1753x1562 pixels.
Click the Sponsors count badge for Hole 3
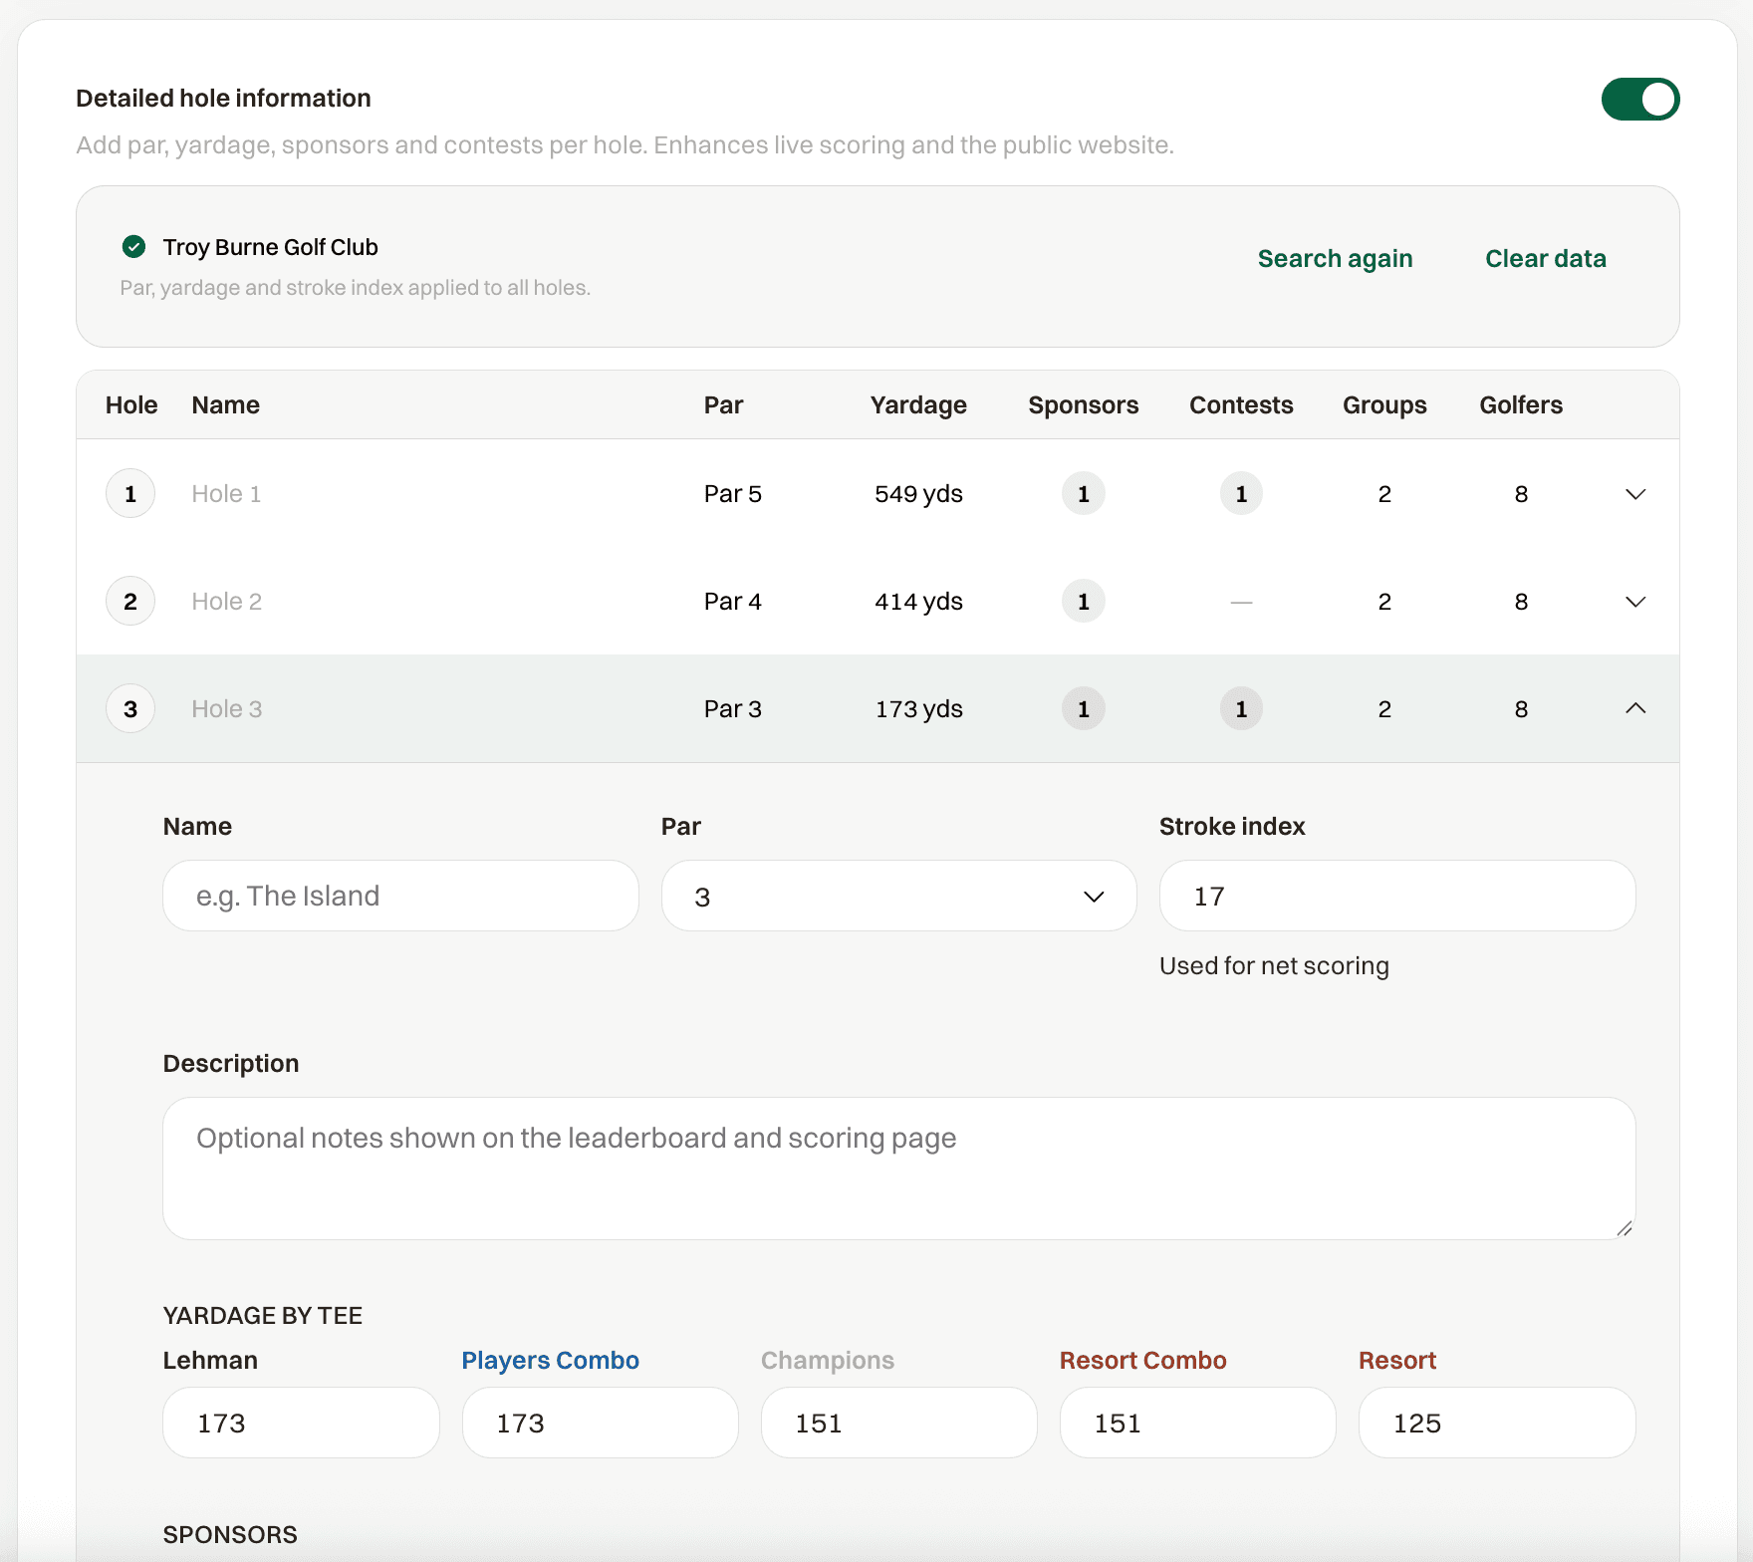[1083, 708]
